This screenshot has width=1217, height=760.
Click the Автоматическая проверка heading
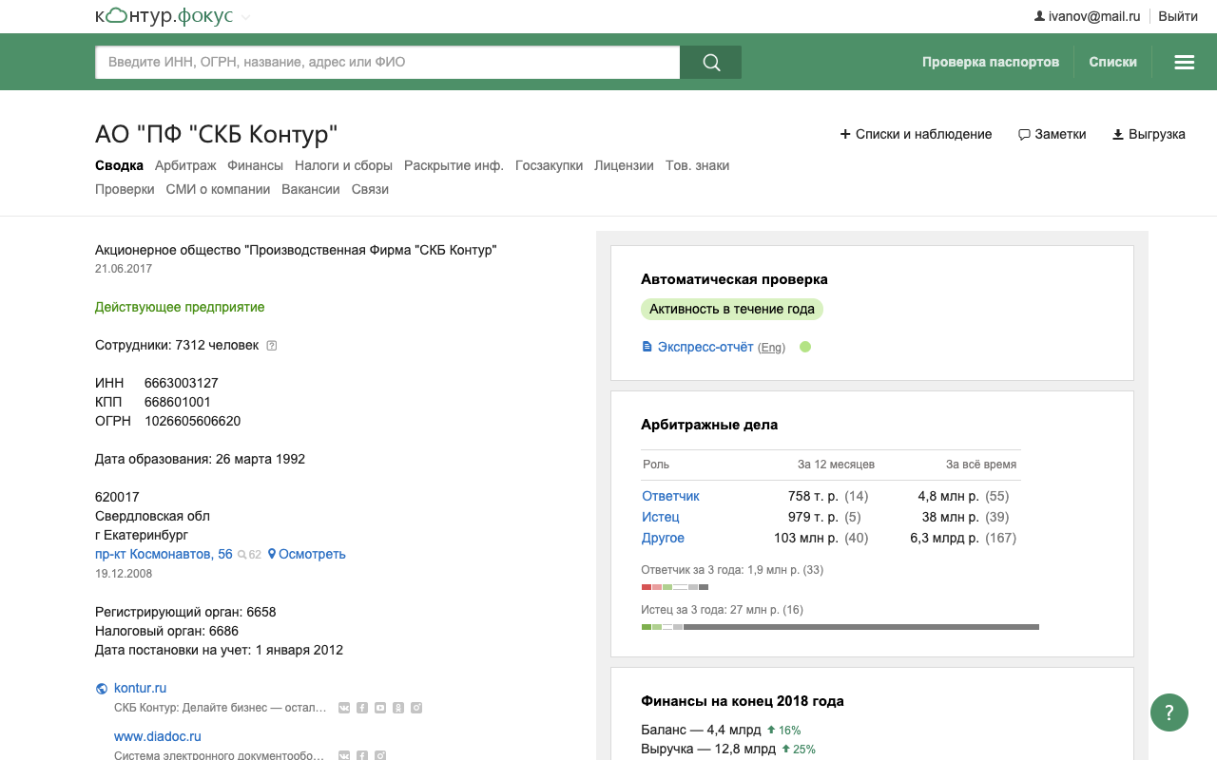pyautogui.click(x=734, y=279)
